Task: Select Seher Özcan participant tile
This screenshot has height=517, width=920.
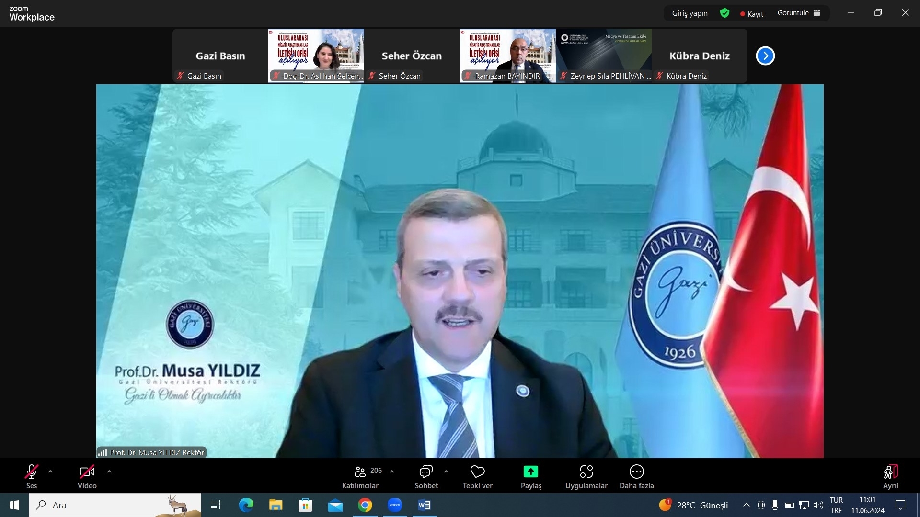Action: tap(412, 56)
